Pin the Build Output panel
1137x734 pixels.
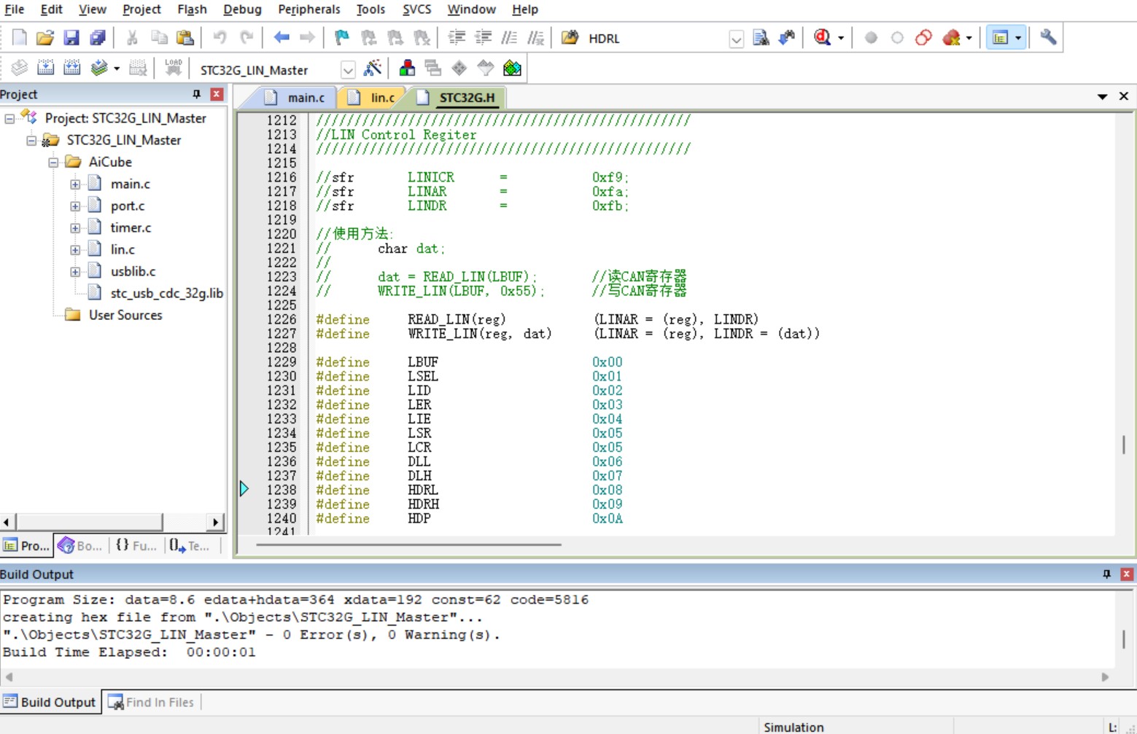pyautogui.click(x=1106, y=574)
